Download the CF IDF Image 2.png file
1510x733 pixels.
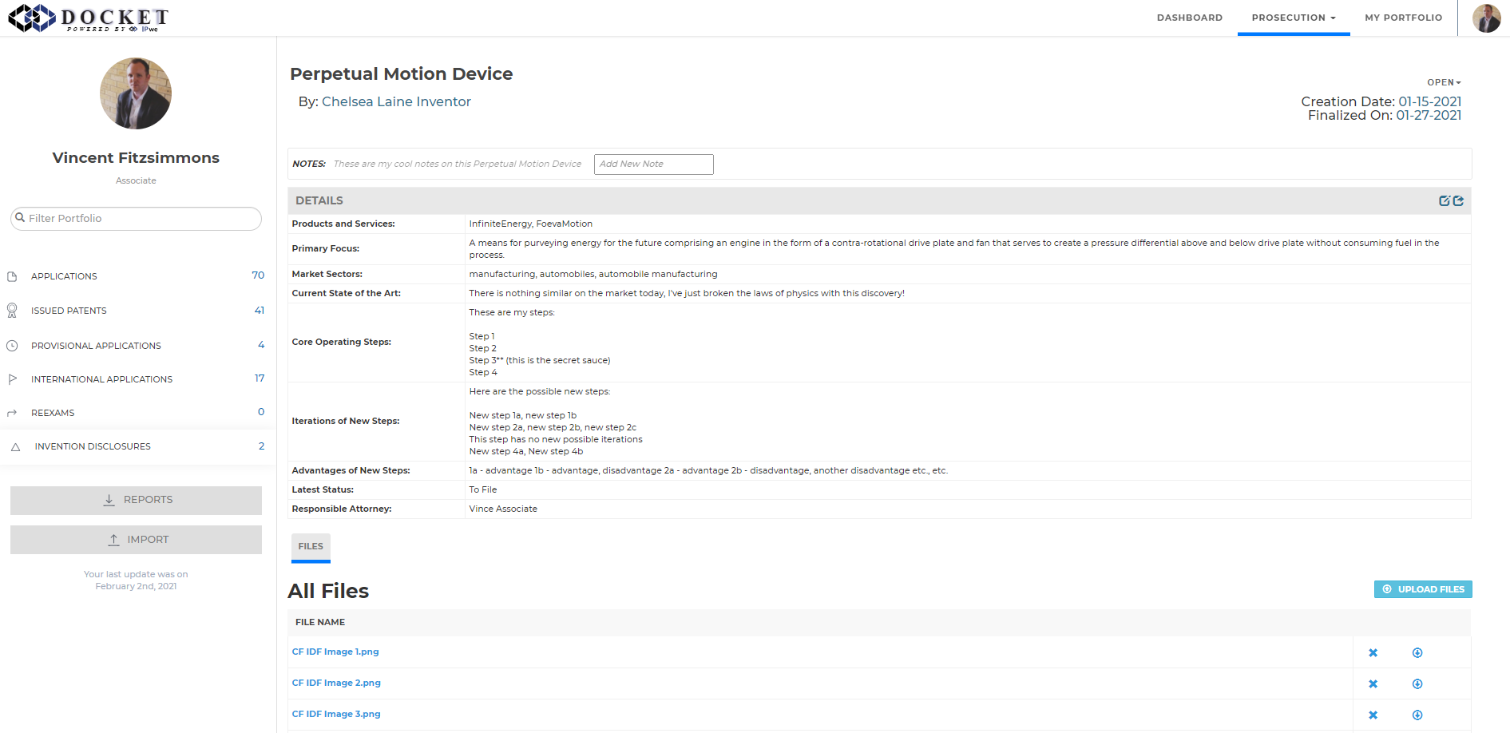1417,684
